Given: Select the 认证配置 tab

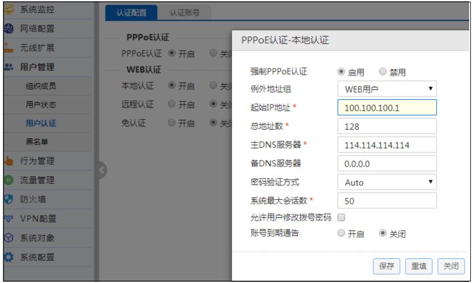Looking at the screenshot, I should tap(131, 12).
